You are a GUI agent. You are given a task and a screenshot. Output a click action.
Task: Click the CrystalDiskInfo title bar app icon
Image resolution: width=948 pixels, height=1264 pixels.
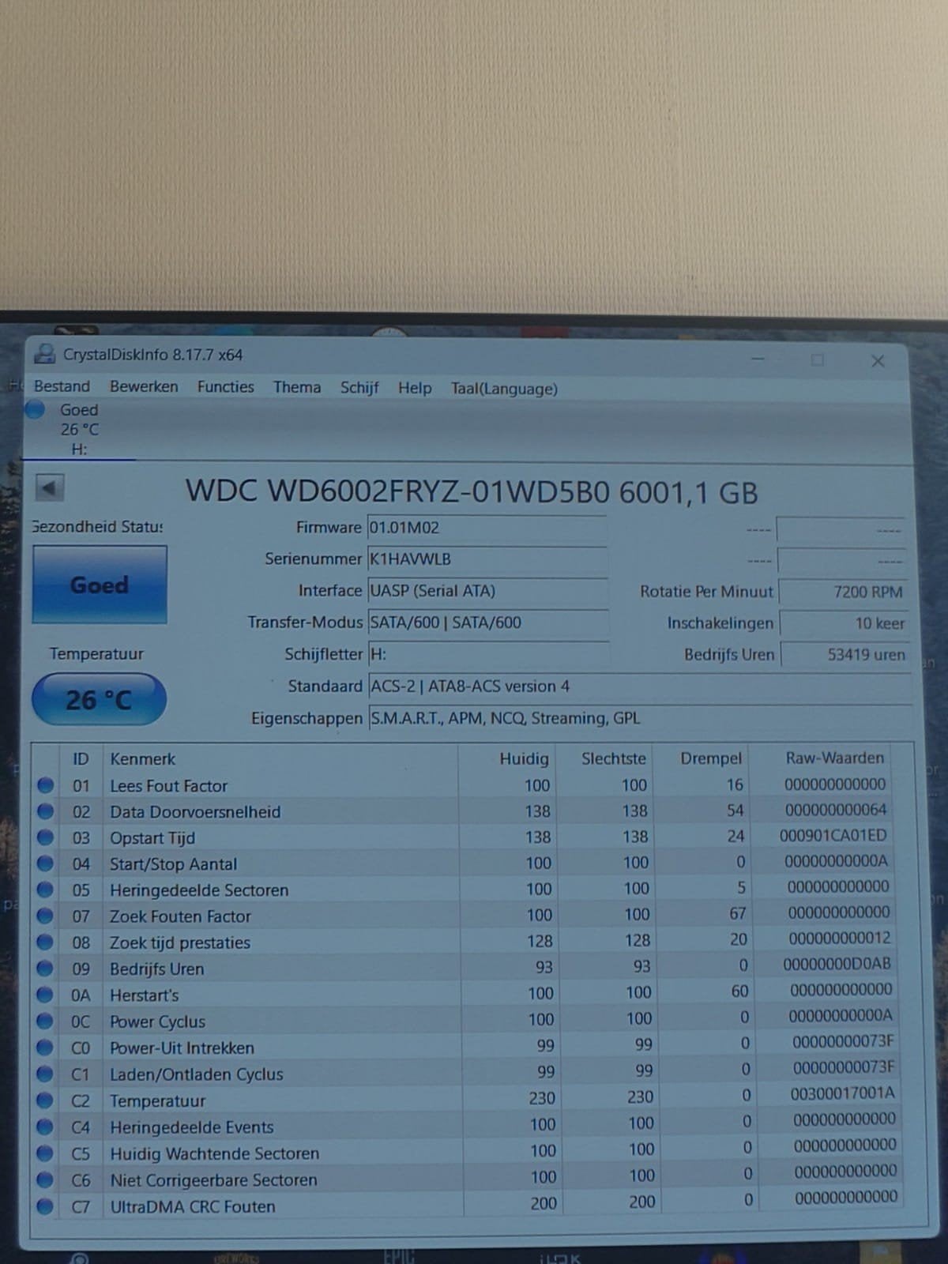click(45, 354)
